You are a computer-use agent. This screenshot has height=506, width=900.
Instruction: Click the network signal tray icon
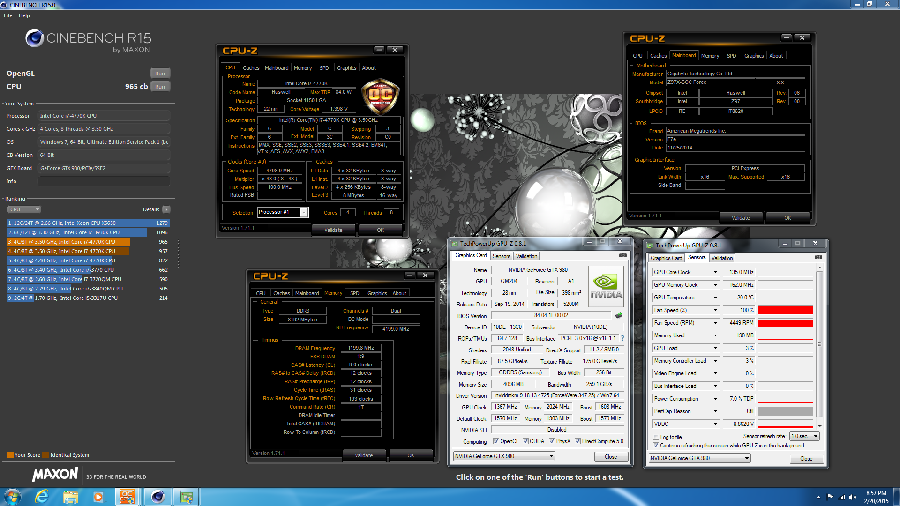click(x=841, y=497)
